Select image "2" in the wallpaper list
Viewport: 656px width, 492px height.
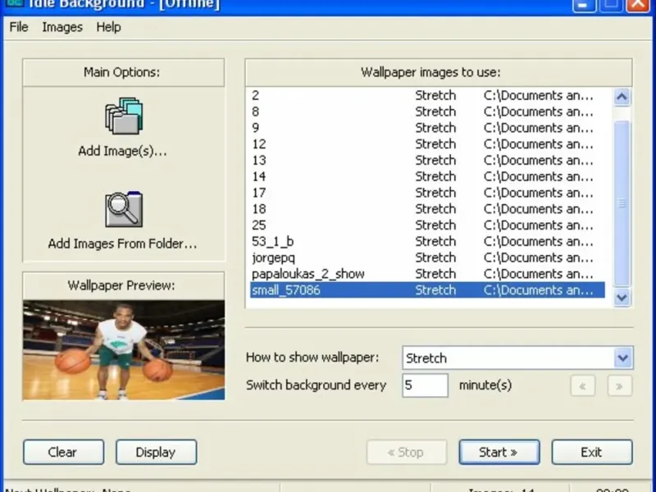click(427, 95)
